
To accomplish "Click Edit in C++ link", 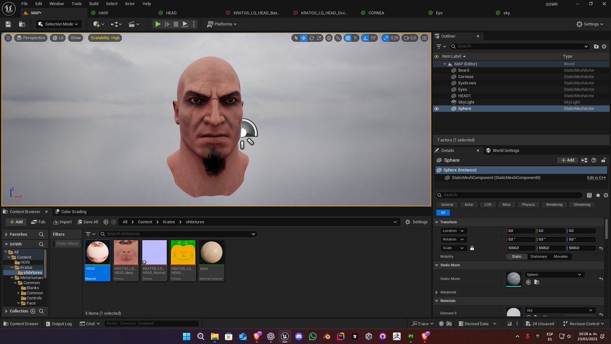I will coord(596,177).
